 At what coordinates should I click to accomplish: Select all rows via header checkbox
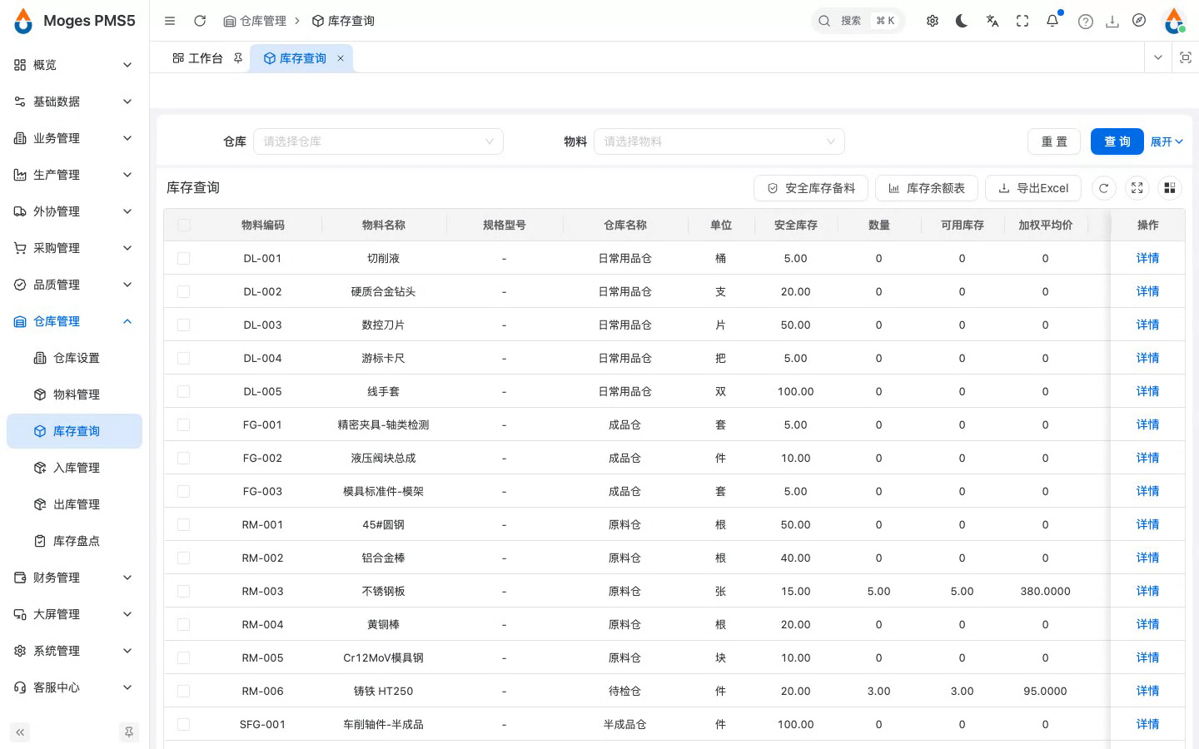184,226
